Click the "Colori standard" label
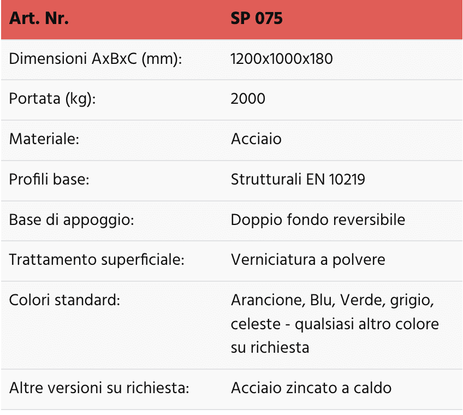The width and height of the screenshot is (463, 415). (x=64, y=300)
